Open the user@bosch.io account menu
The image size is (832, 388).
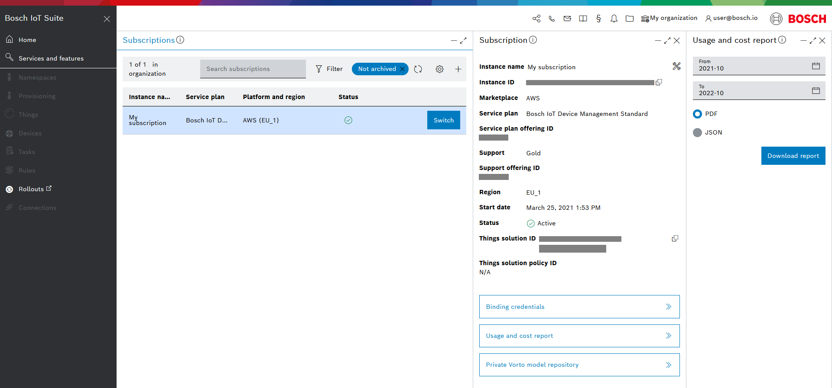coord(731,18)
